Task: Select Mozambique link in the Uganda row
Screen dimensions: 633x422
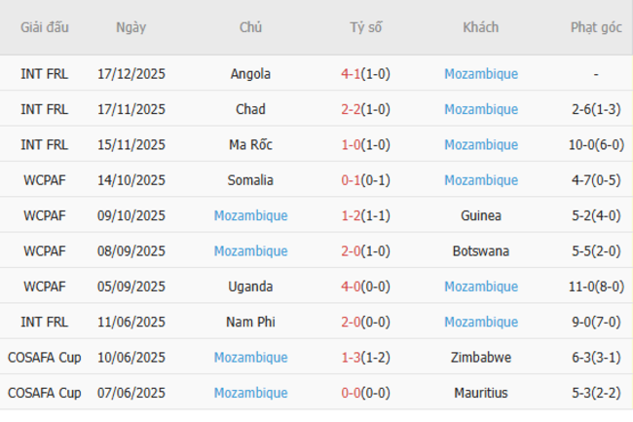Action: click(480, 287)
